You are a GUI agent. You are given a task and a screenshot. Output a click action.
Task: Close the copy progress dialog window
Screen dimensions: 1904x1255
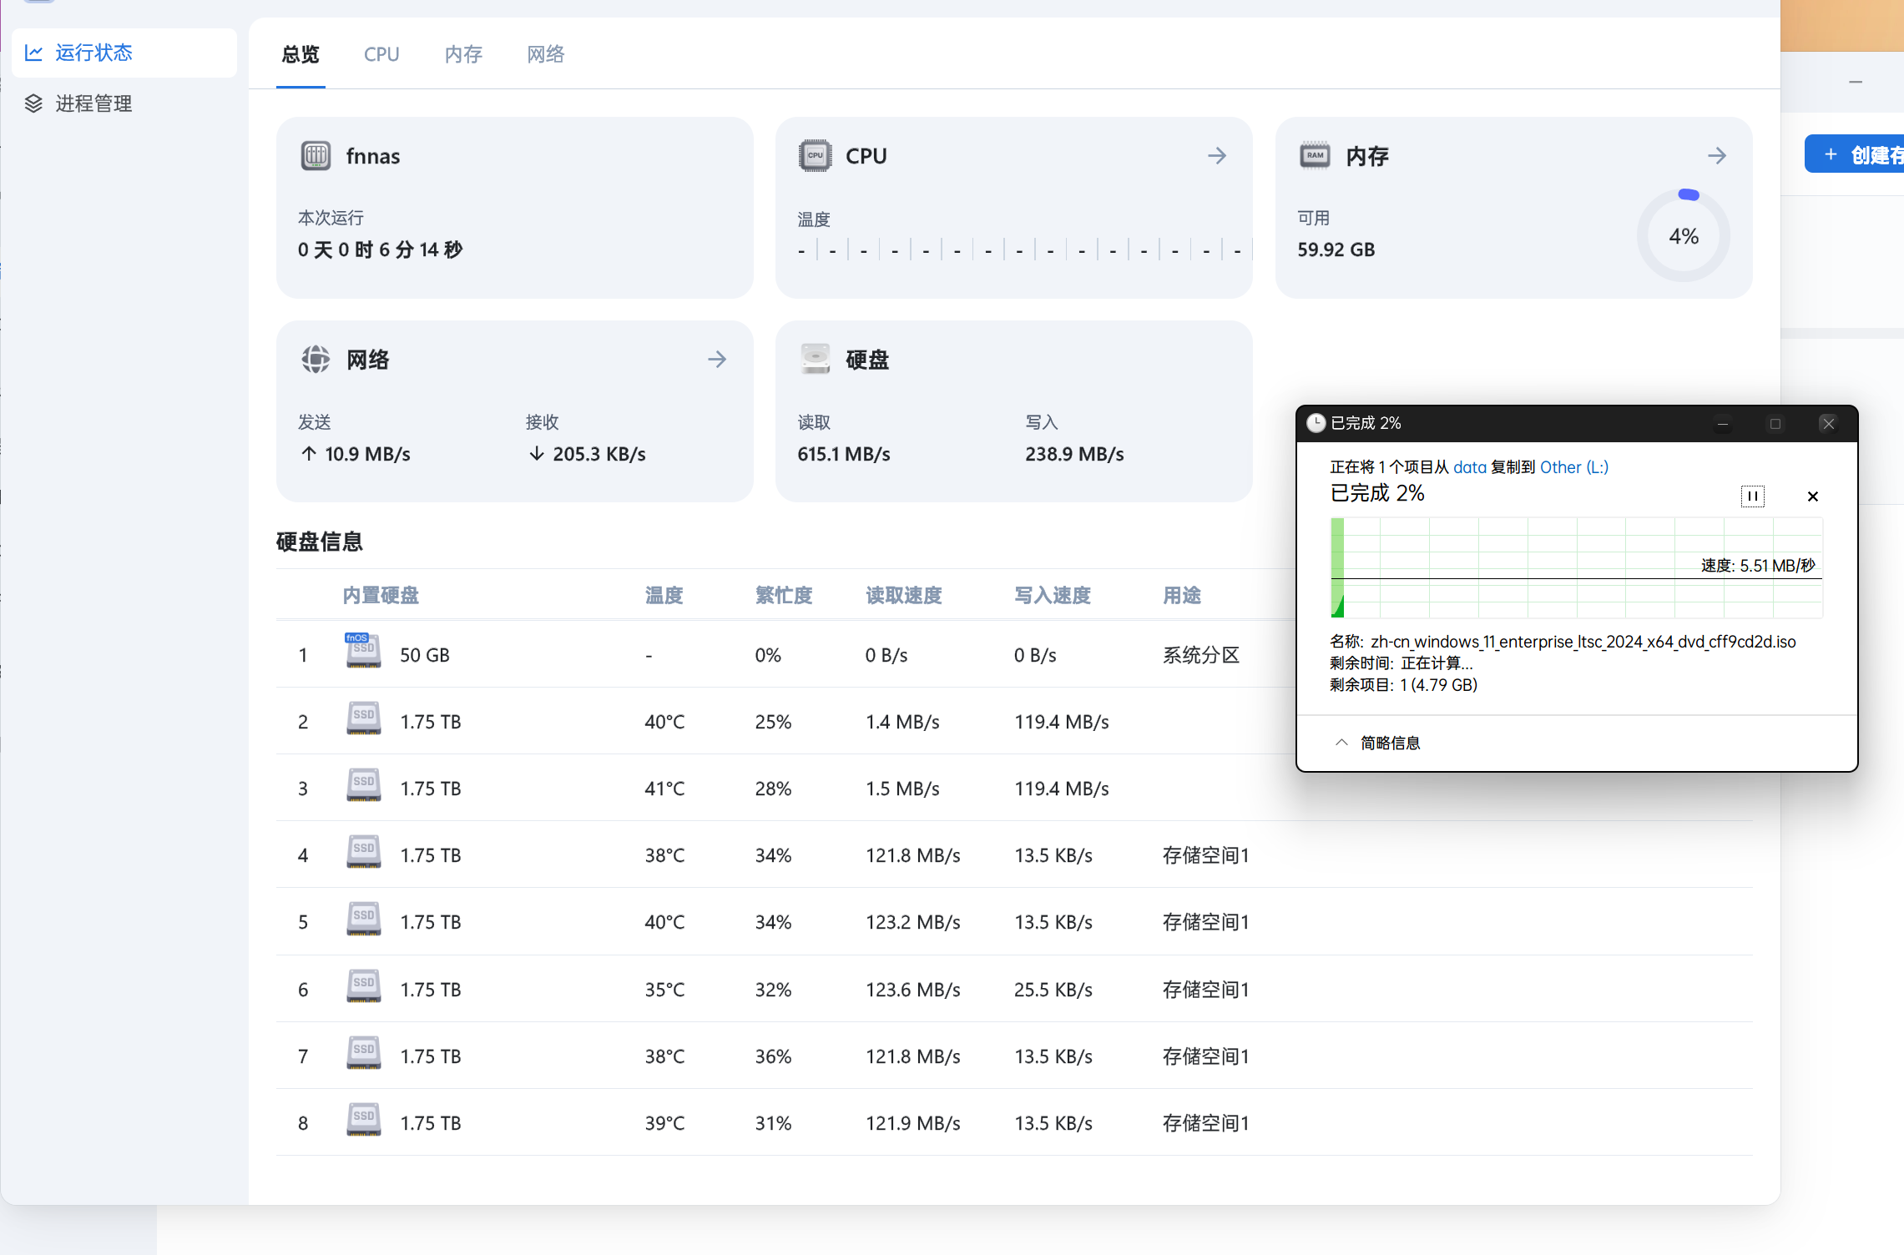(1828, 424)
